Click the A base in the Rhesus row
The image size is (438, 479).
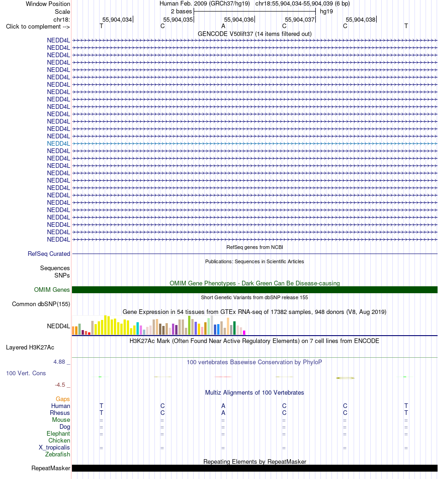(x=223, y=413)
